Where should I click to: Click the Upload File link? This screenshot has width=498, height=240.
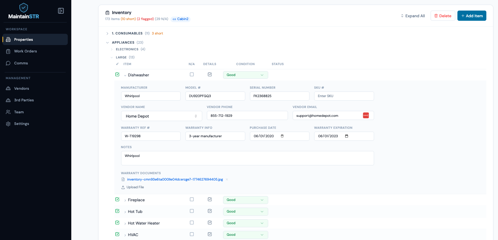(132, 187)
